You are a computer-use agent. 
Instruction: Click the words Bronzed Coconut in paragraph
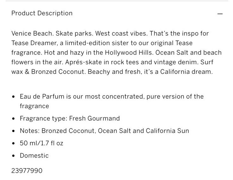pyautogui.click(x=58, y=72)
